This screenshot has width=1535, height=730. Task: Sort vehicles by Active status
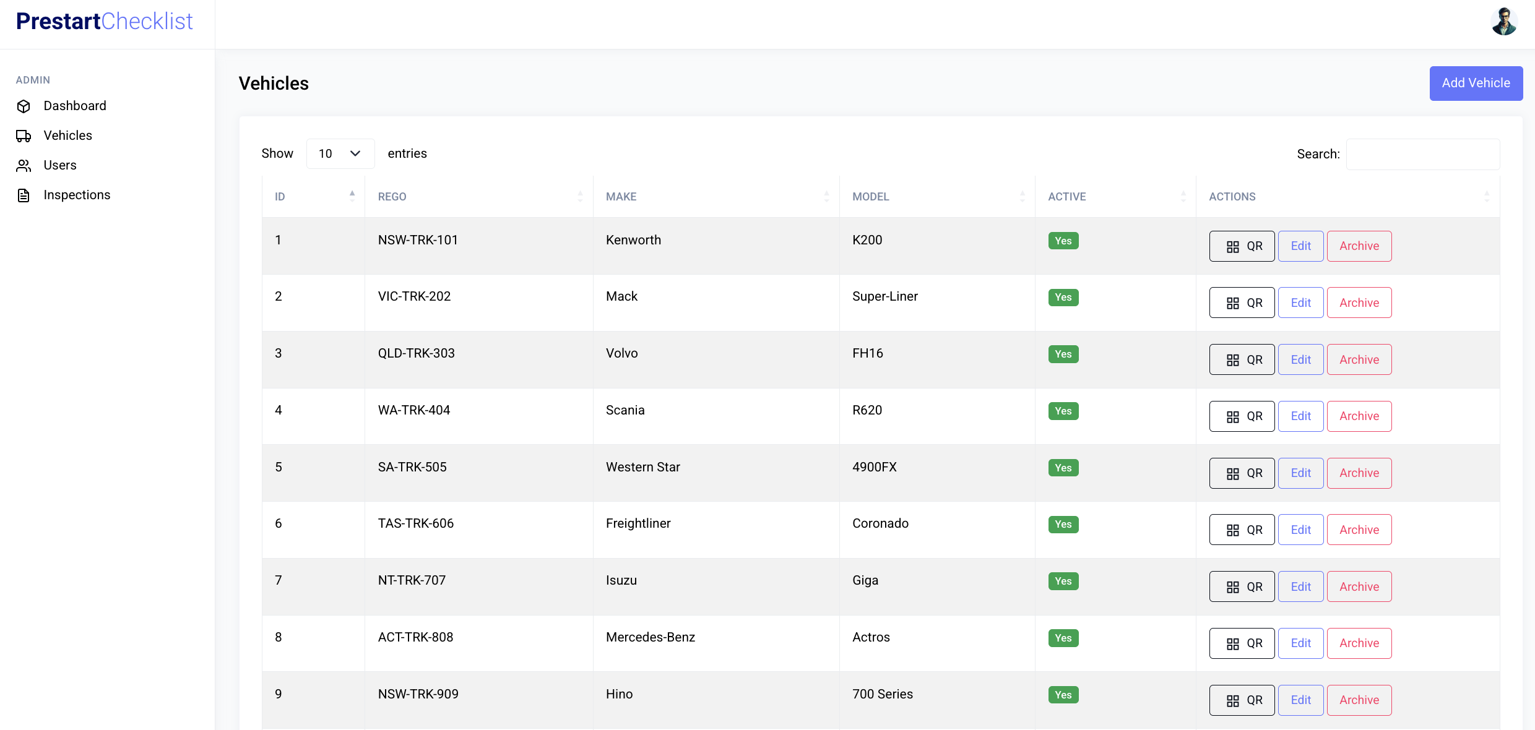1115,197
